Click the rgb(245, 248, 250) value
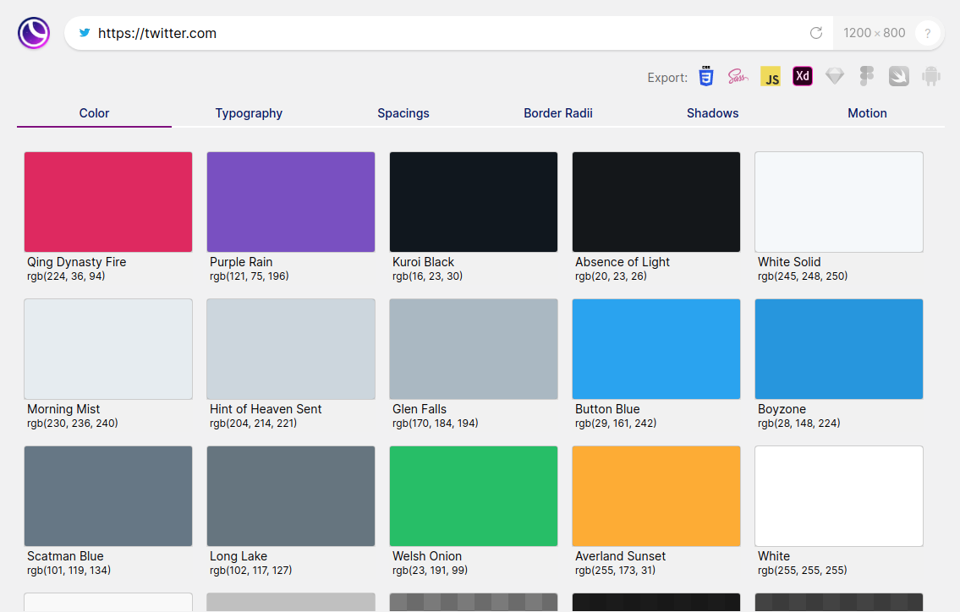 point(803,276)
